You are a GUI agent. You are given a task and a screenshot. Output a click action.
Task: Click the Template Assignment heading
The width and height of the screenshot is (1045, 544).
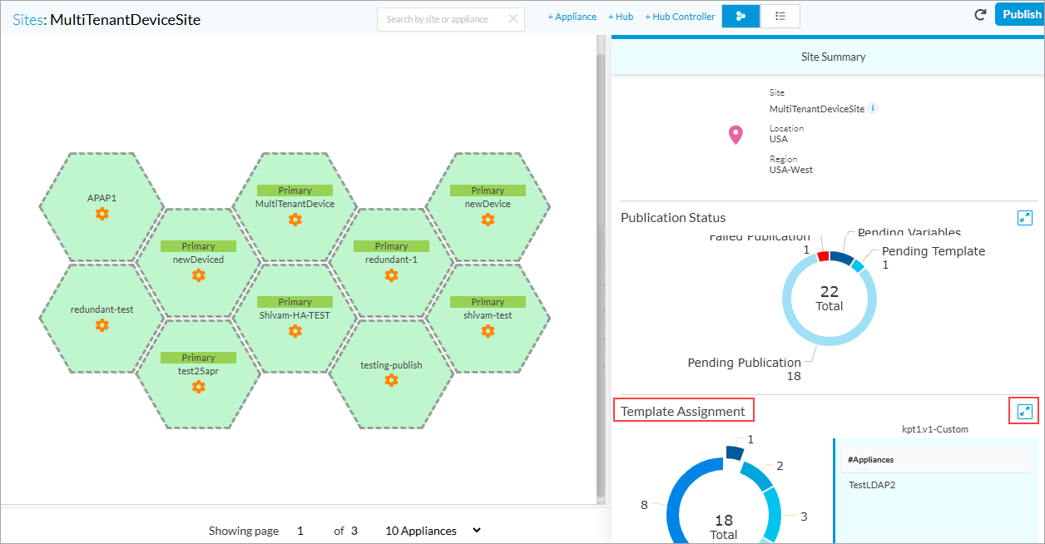(x=683, y=411)
